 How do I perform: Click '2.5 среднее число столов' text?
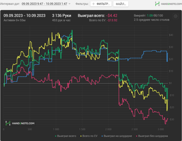click(x=152, y=20)
